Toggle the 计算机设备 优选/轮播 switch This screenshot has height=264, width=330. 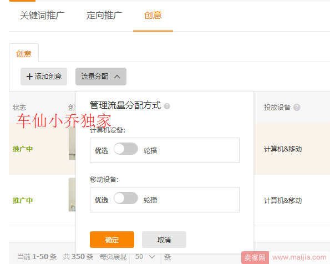(126, 149)
